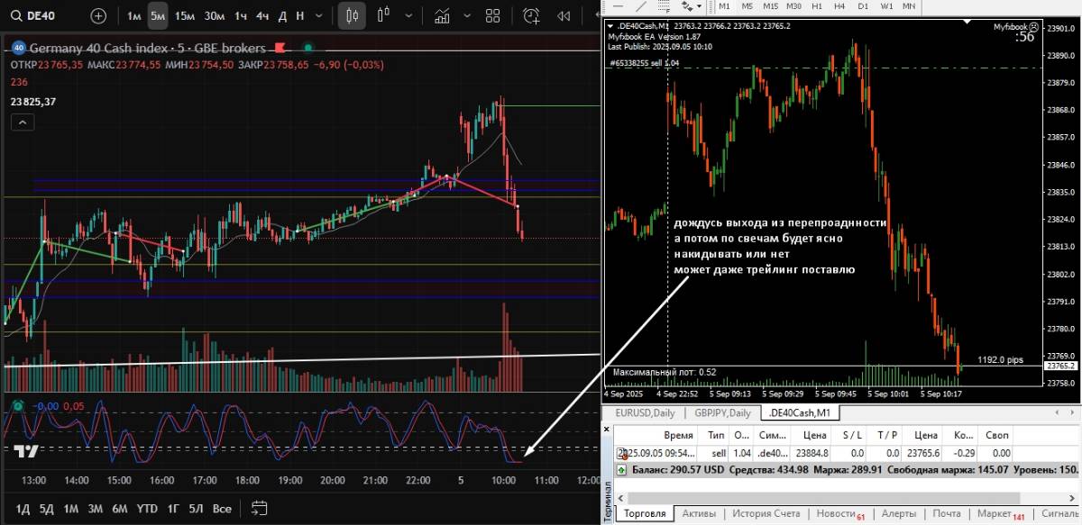
Task: Toggle the H1 timeframe in MetaTrader toolbar
Action: pyautogui.click(x=817, y=6)
